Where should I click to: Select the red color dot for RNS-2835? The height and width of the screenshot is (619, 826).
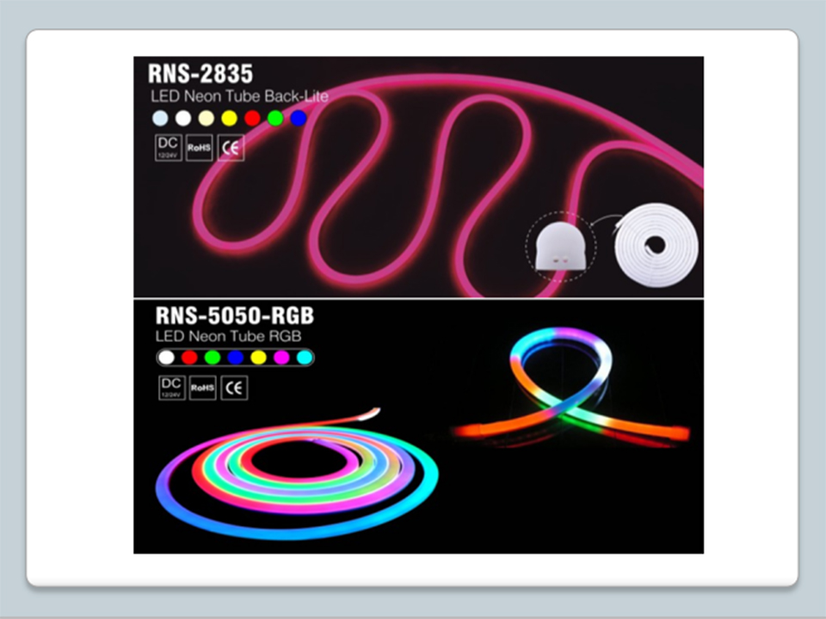[x=252, y=118]
